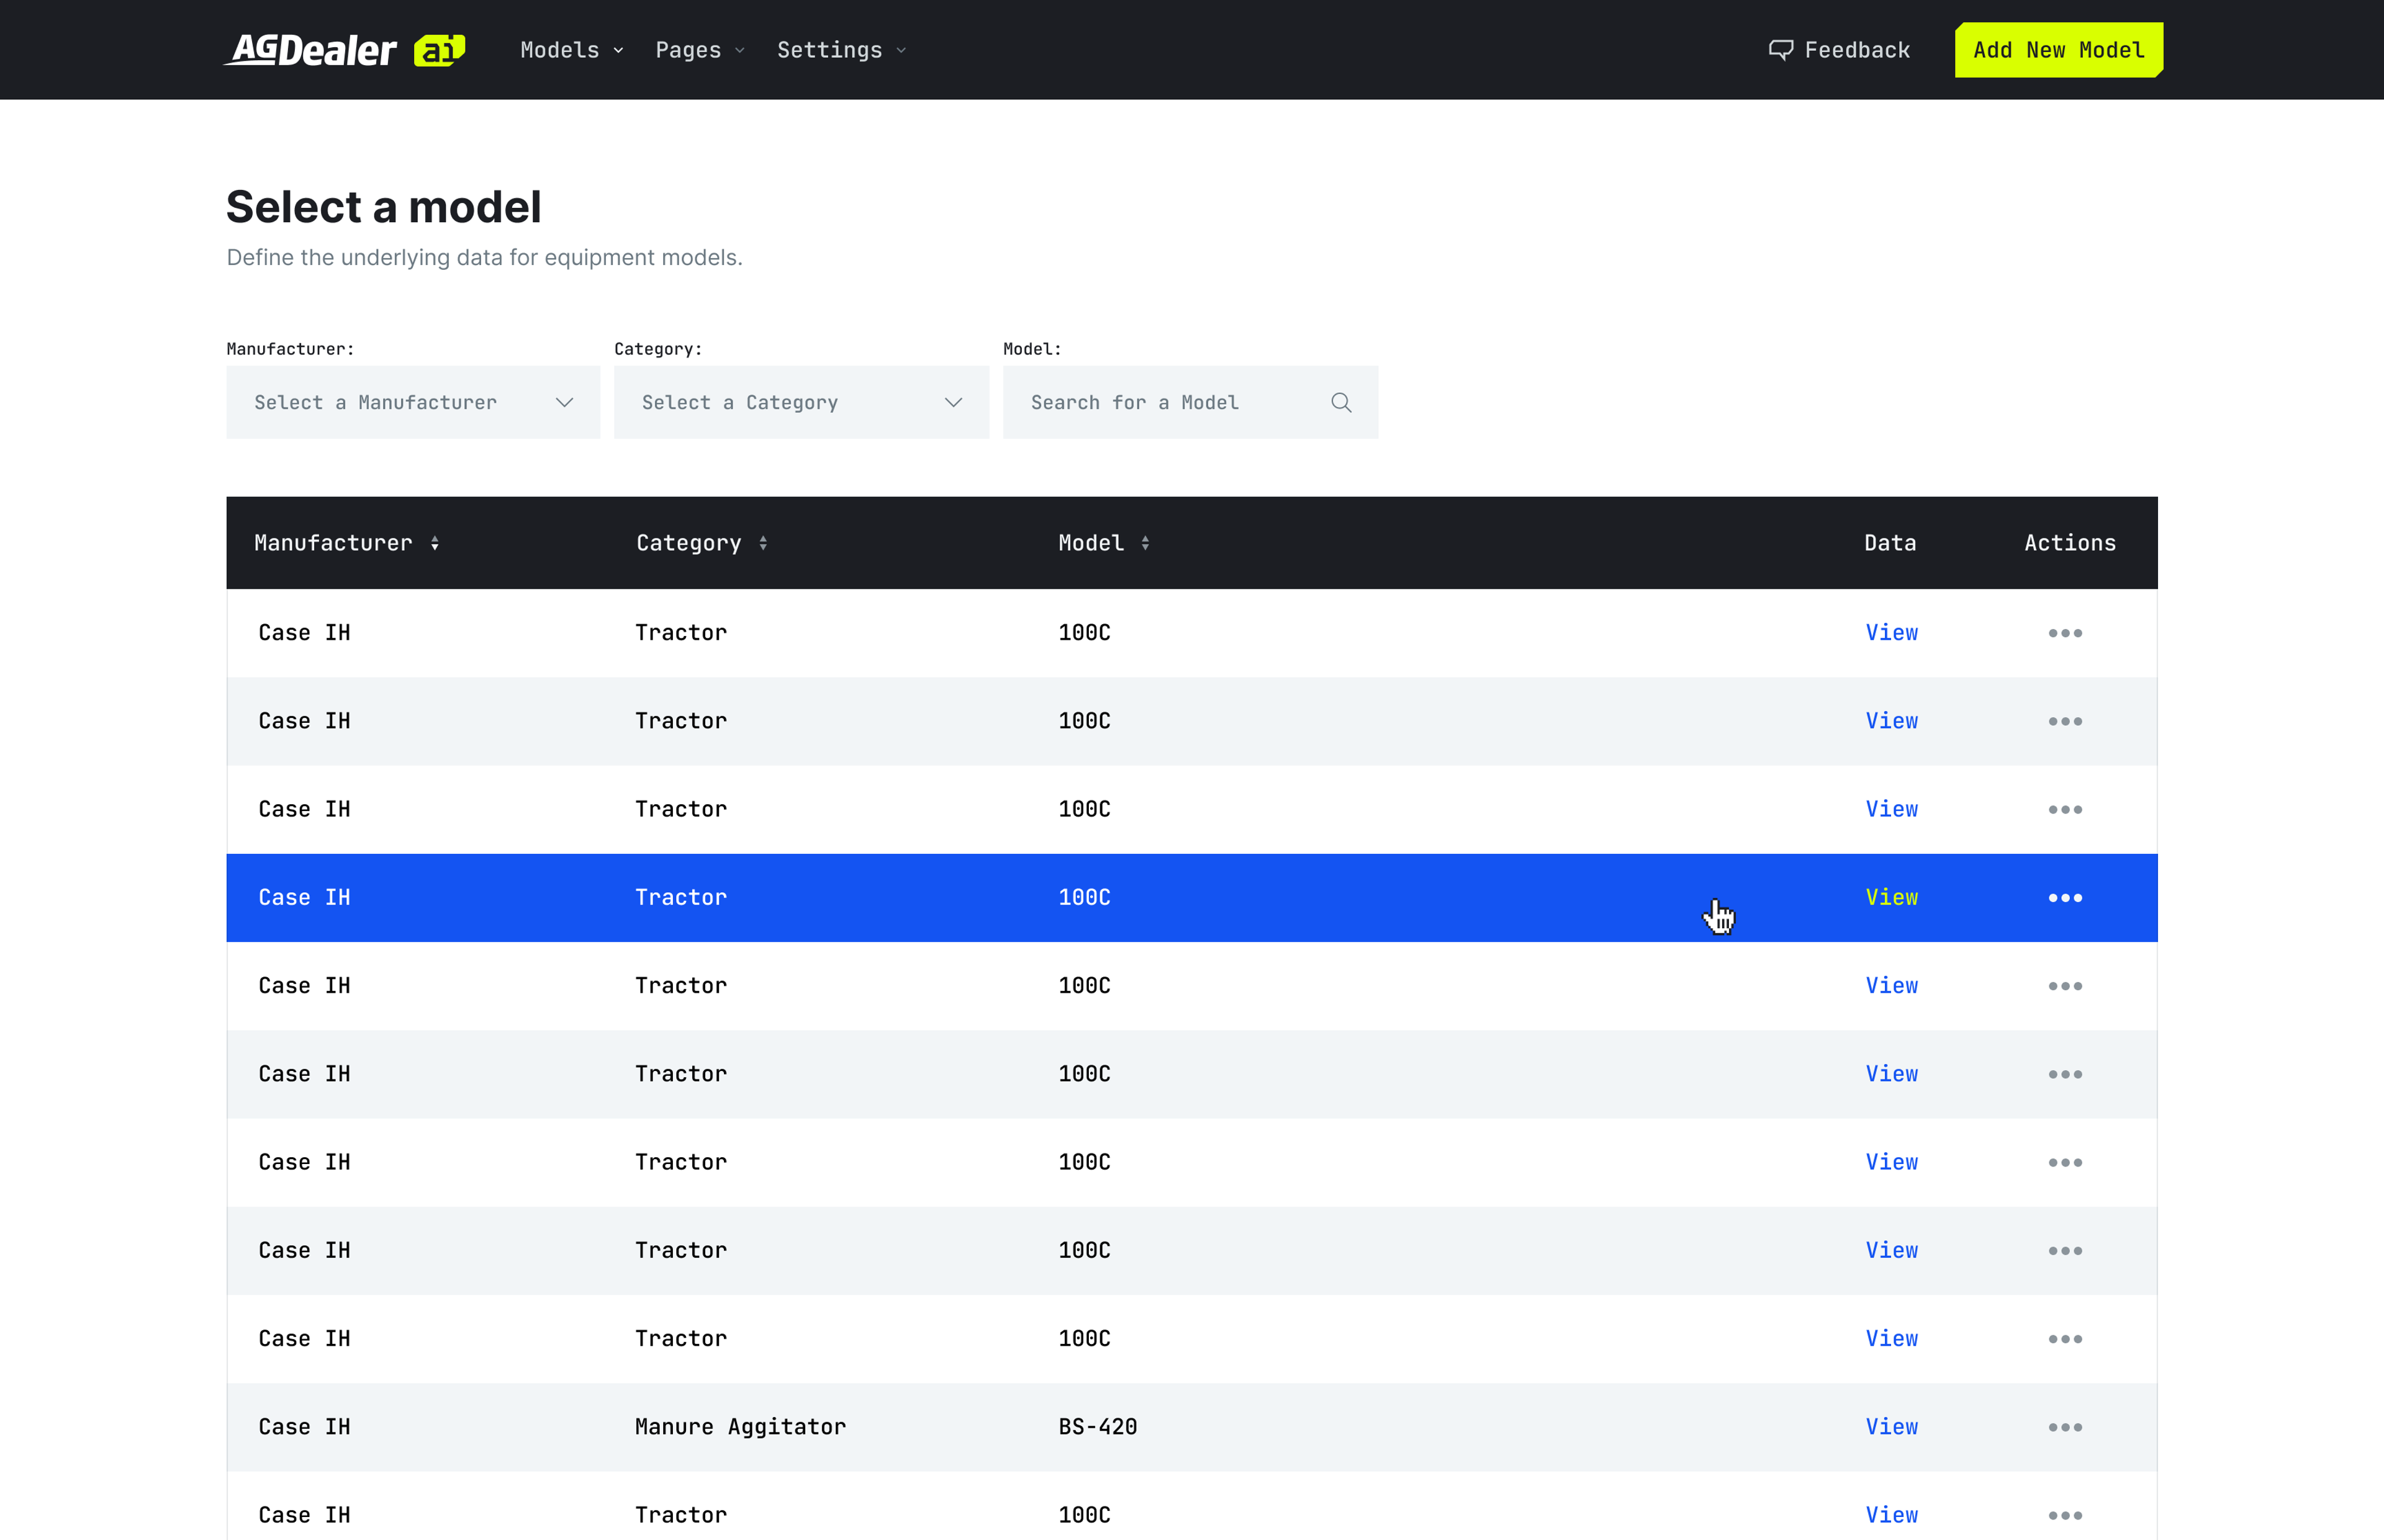Click the AGDealer ai logo
Viewport: 2384px width, 1540px height.
point(344,50)
